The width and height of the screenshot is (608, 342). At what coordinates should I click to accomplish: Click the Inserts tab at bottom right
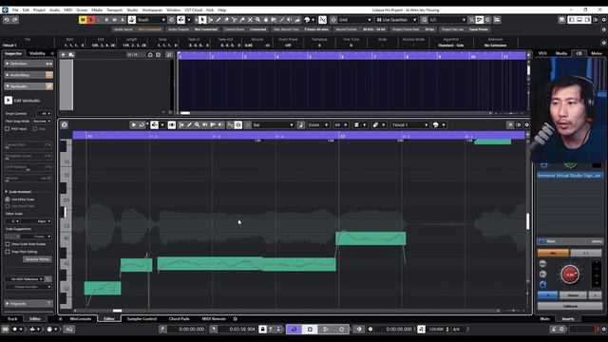[568, 319]
